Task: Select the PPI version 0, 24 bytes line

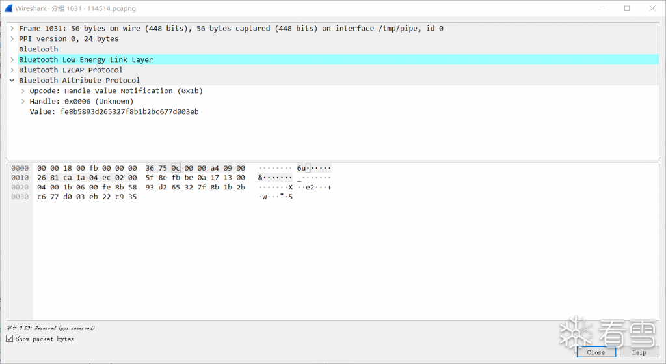Action: [68, 38]
